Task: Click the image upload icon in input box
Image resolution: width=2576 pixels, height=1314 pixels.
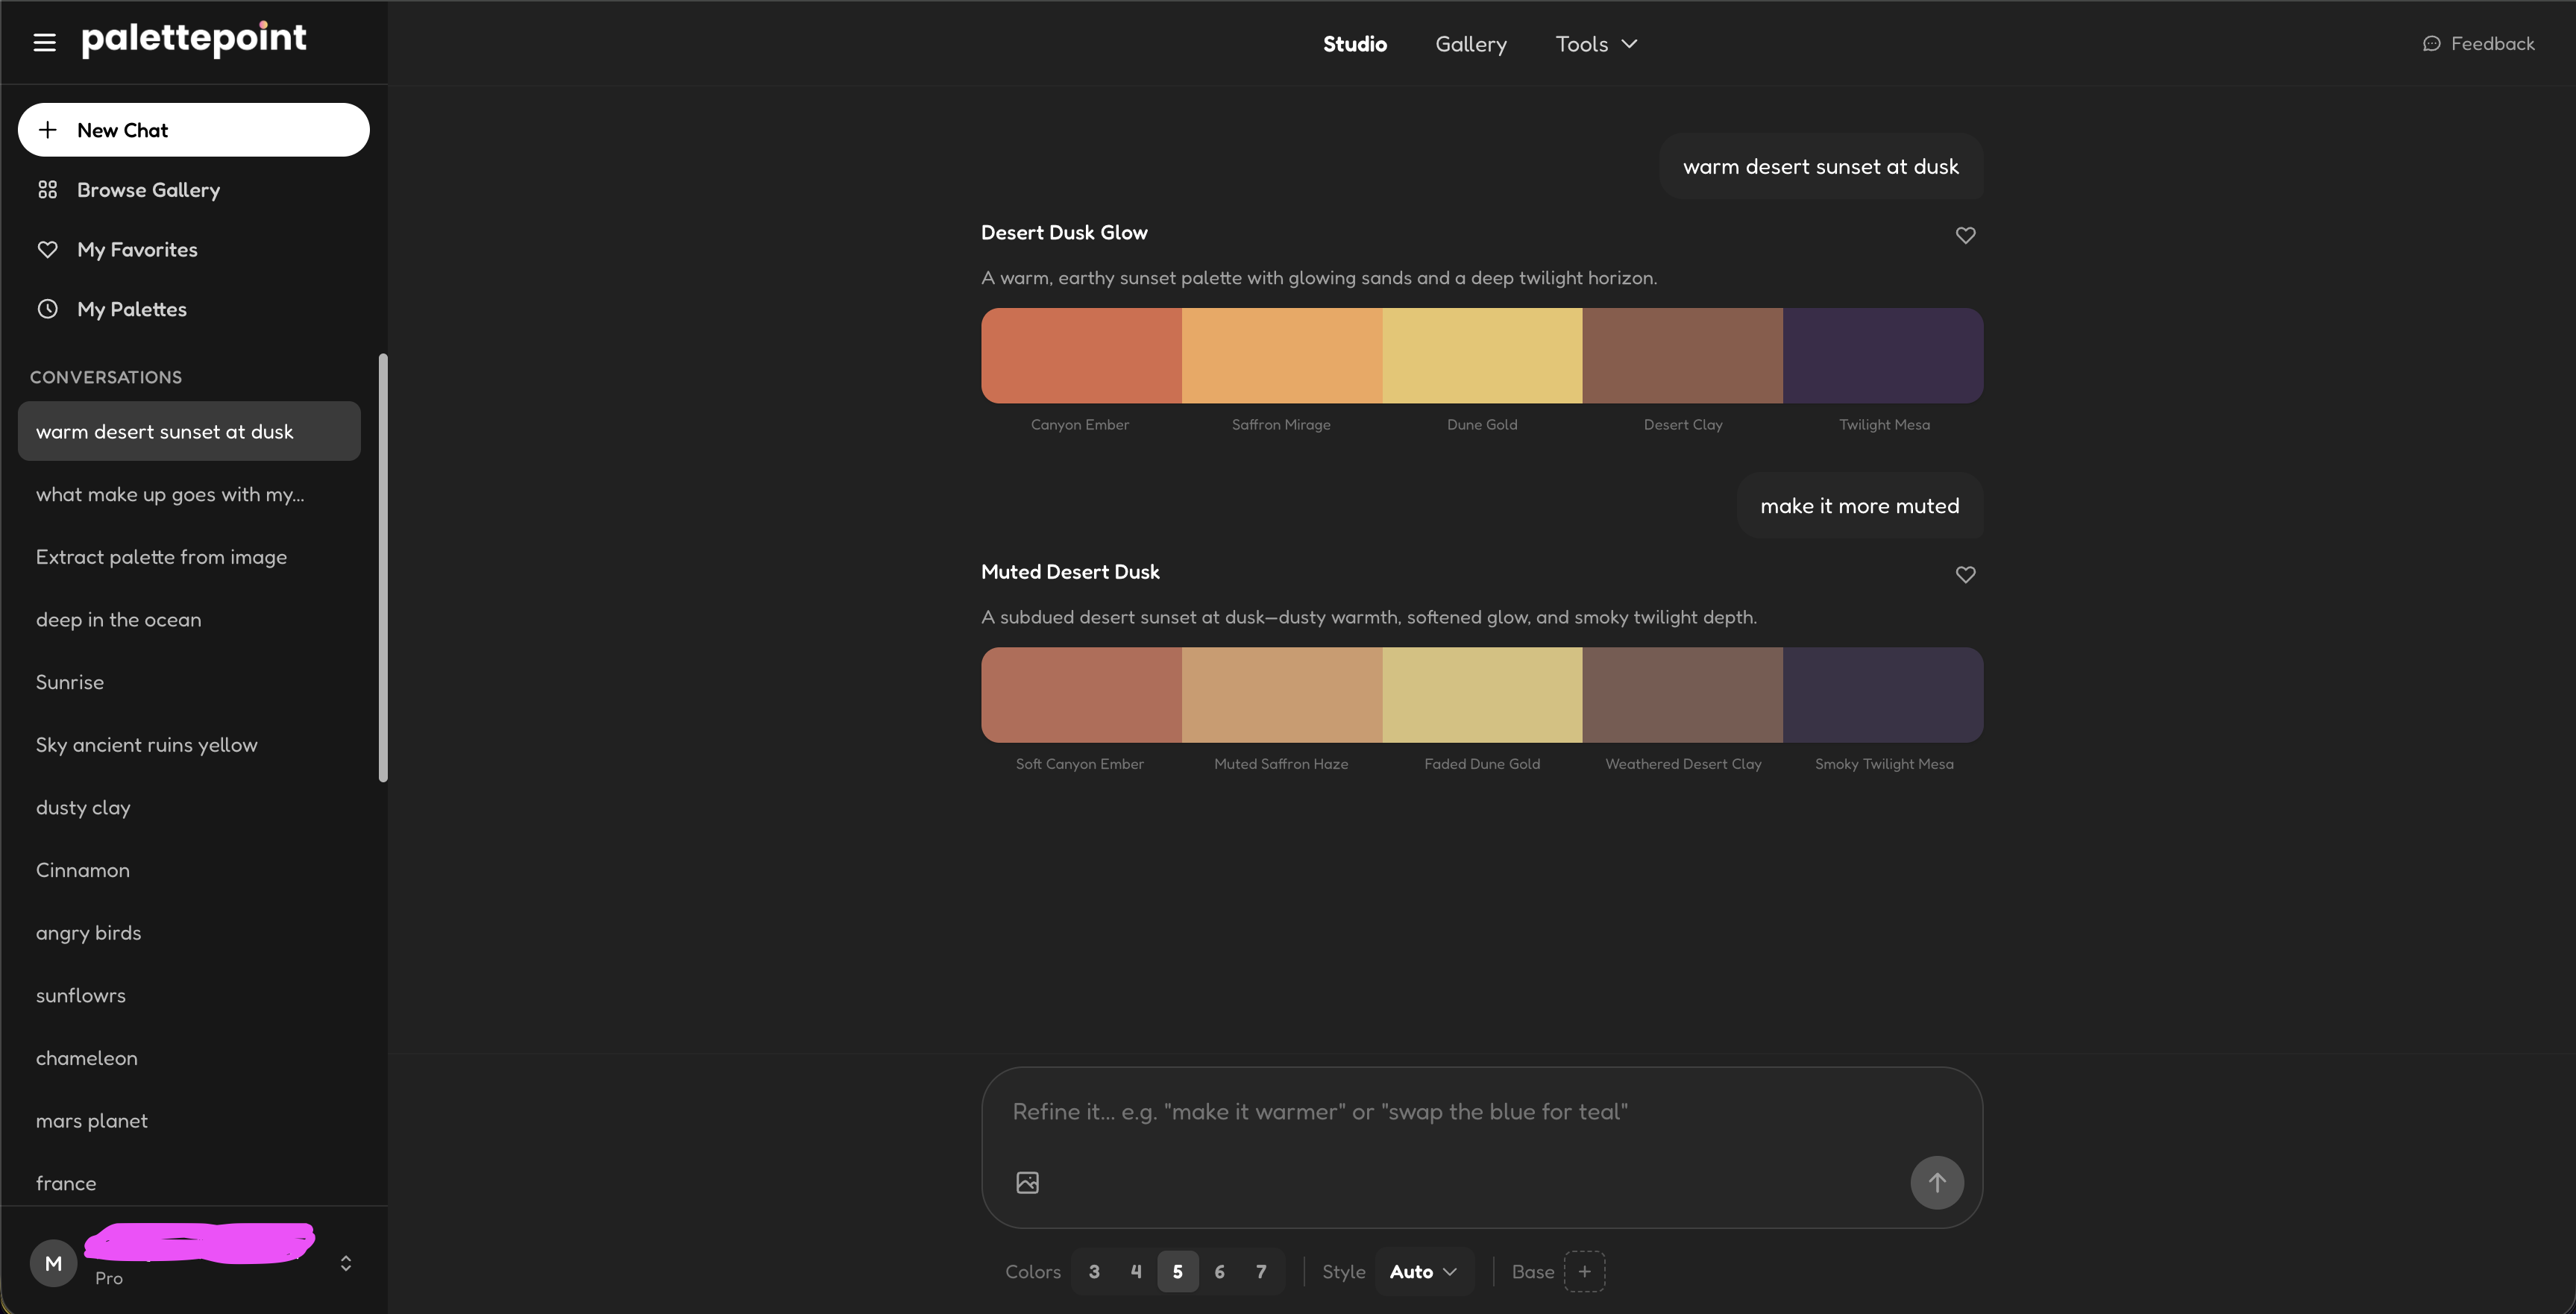Action: click(x=1027, y=1183)
